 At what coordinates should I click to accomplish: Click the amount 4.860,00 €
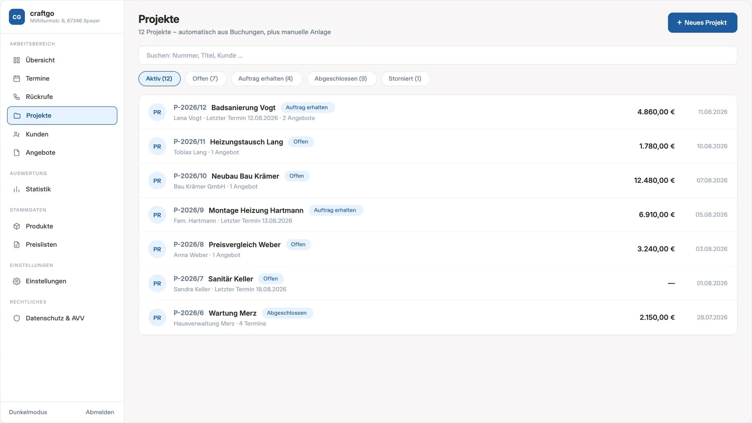point(656,112)
